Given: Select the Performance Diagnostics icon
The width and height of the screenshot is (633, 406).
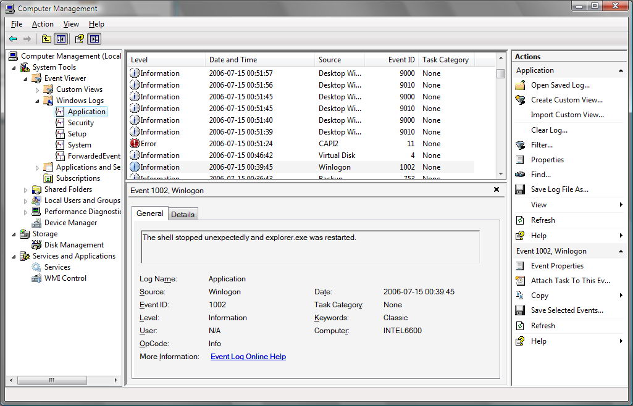Looking at the screenshot, I should pyautogui.click(x=36, y=211).
